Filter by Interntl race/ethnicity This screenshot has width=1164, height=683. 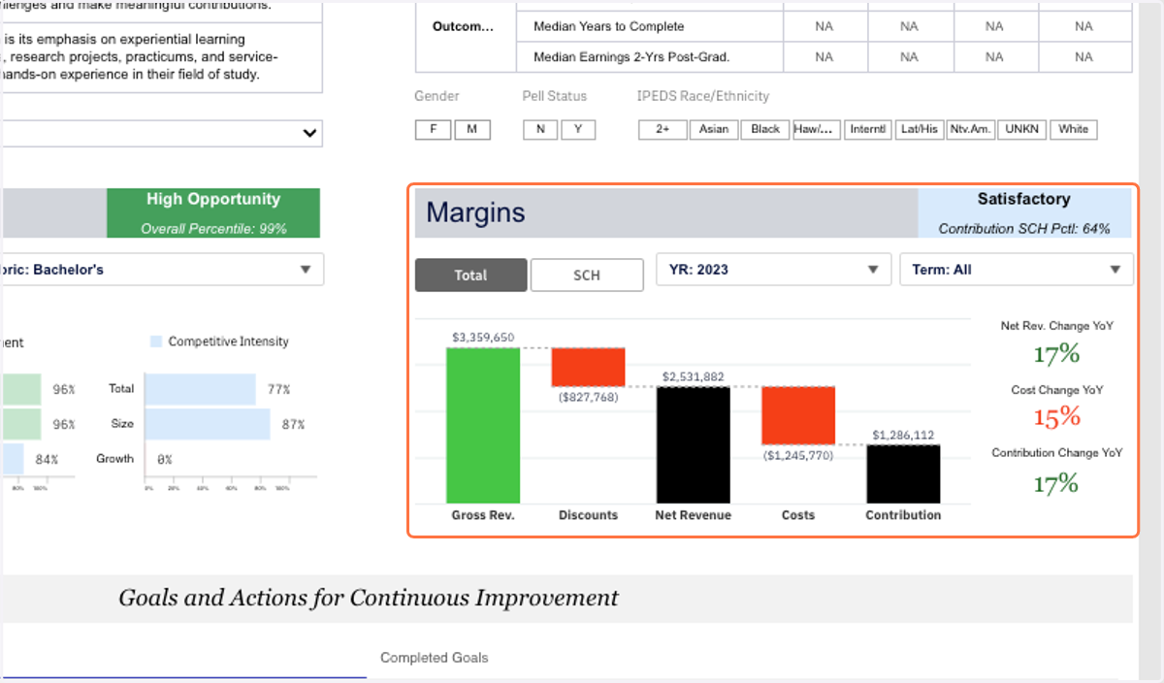[868, 129]
